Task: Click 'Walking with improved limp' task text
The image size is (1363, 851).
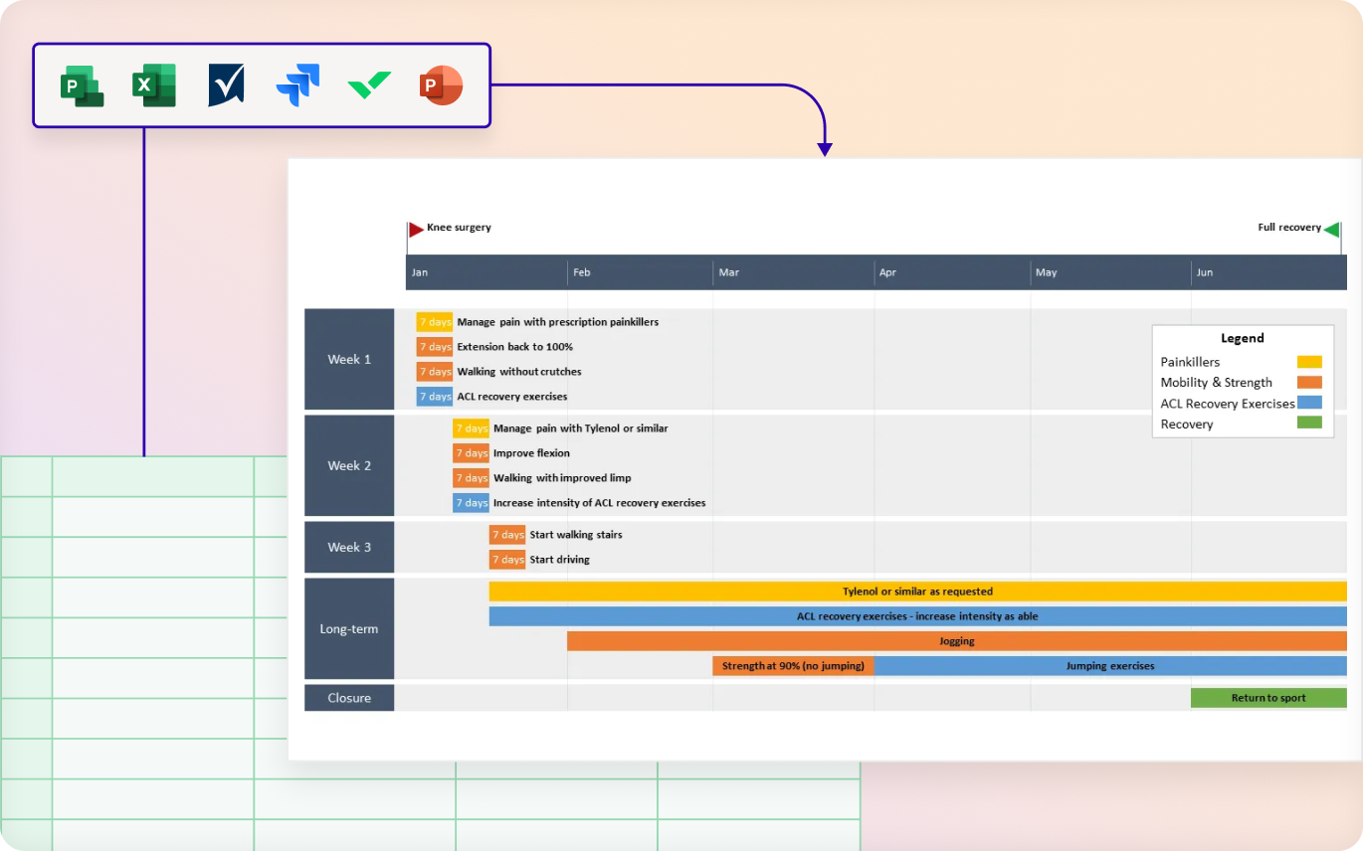Action: coord(563,478)
